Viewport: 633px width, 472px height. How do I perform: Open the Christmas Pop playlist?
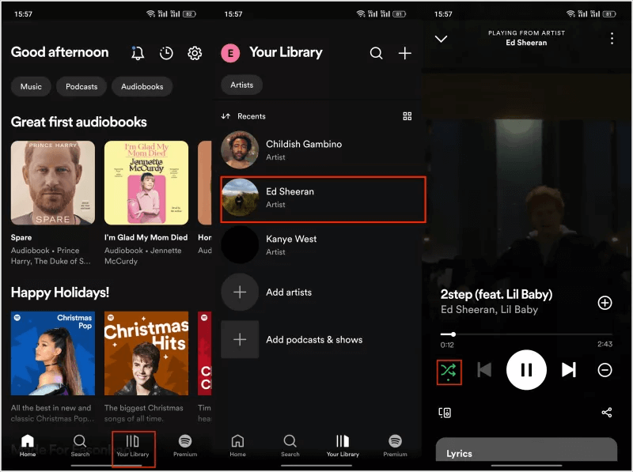[x=53, y=353]
